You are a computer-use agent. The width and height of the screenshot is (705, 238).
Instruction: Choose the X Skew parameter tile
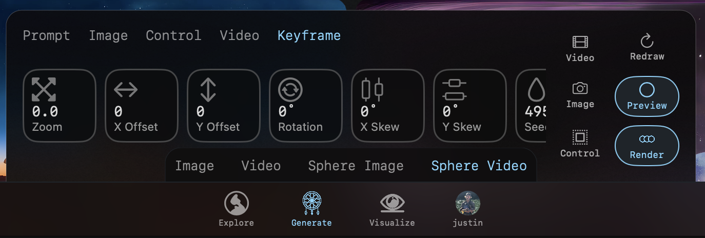[388, 106]
